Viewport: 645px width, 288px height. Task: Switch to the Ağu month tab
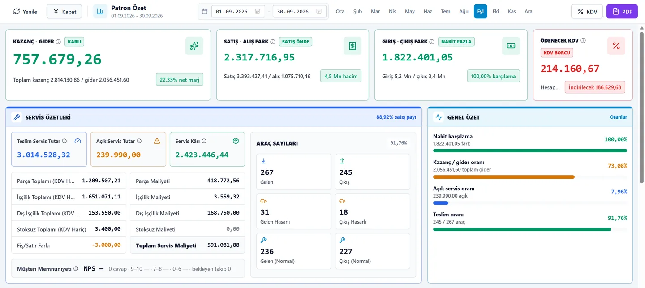tap(464, 12)
